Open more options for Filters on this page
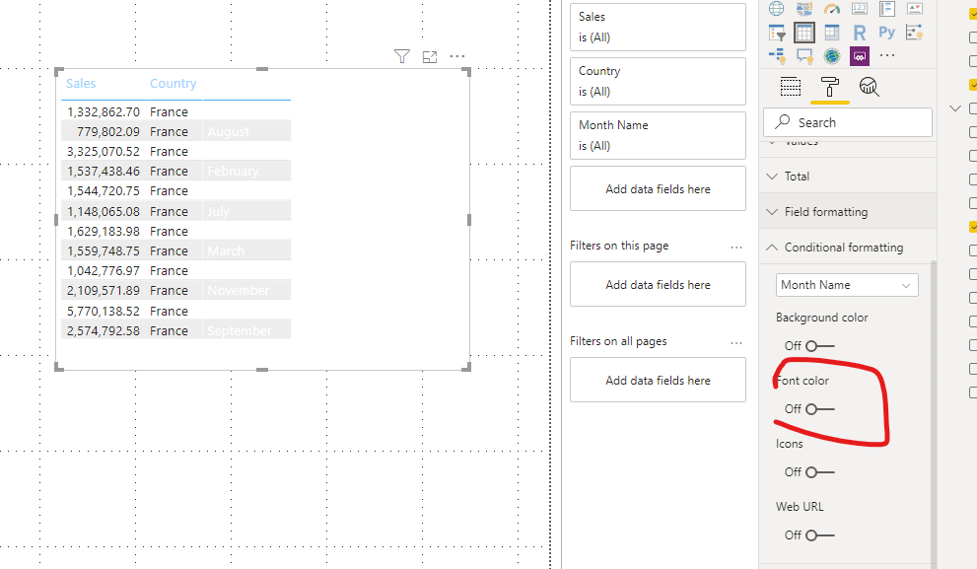Viewport: 977px width, 569px height. [736, 247]
